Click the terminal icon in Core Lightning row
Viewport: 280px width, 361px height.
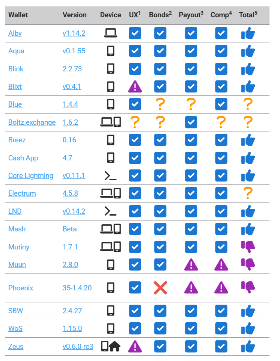click(110, 176)
